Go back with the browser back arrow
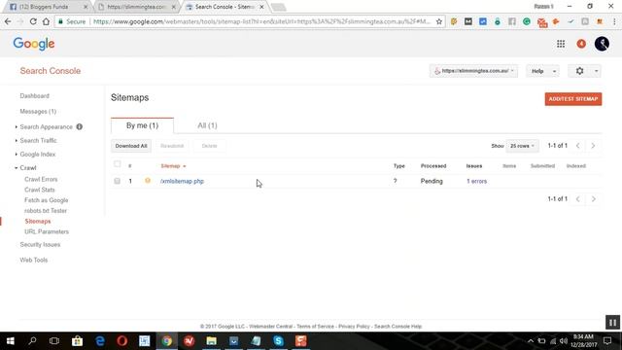622x350 pixels. [8, 21]
